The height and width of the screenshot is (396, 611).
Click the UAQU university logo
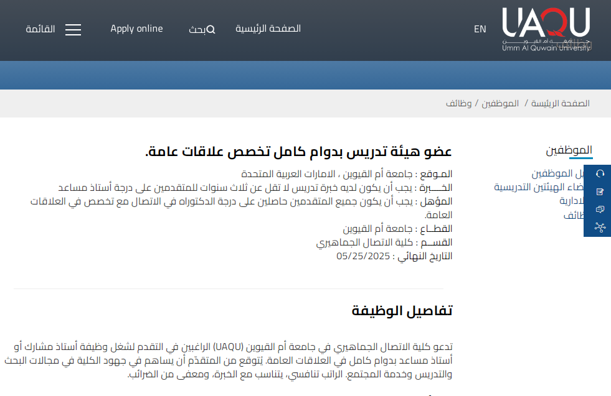tap(546, 29)
